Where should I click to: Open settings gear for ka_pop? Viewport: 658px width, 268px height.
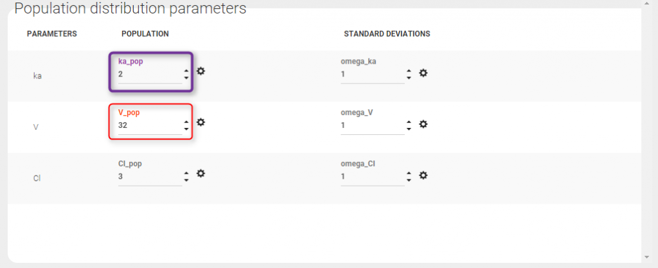coord(200,71)
